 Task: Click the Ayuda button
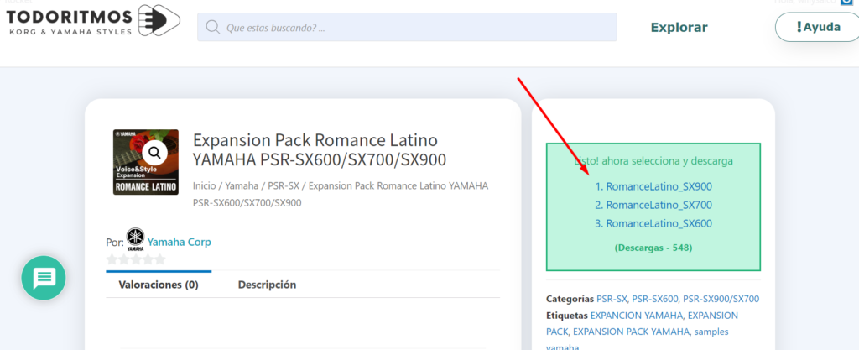coord(819,27)
